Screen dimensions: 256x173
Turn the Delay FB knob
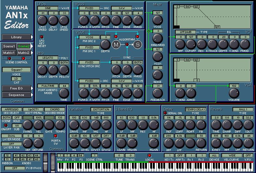(201, 125)
